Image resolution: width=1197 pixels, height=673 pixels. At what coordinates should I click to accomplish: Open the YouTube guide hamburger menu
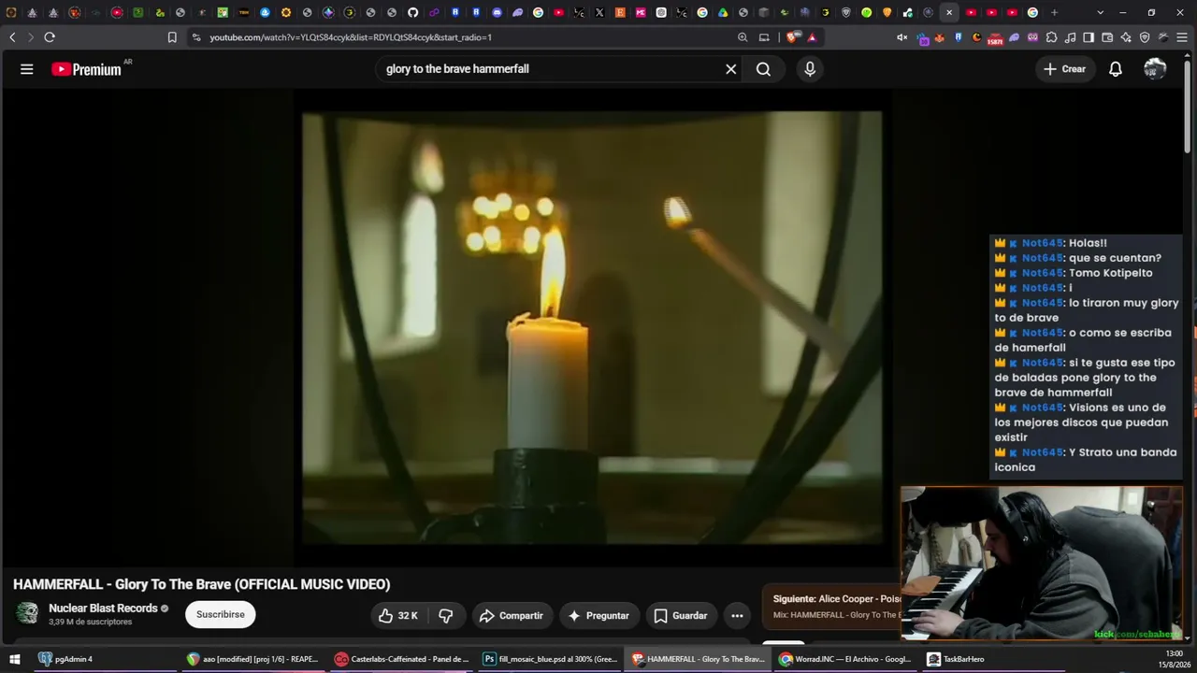point(27,69)
